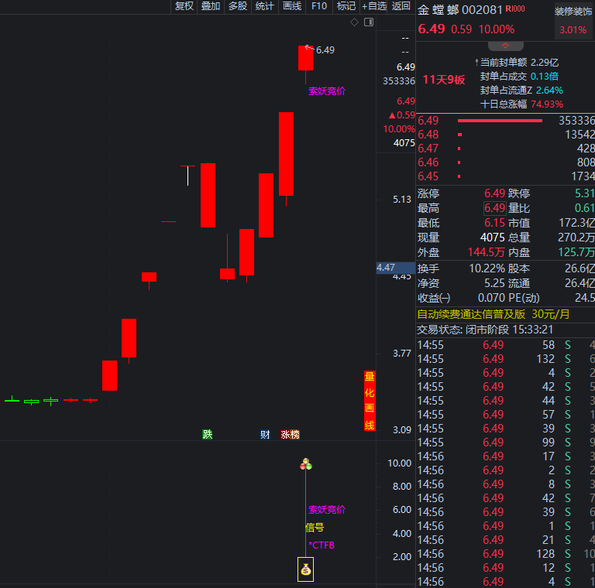Select the latest red candlestick at 6.49

tap(305, 58)
